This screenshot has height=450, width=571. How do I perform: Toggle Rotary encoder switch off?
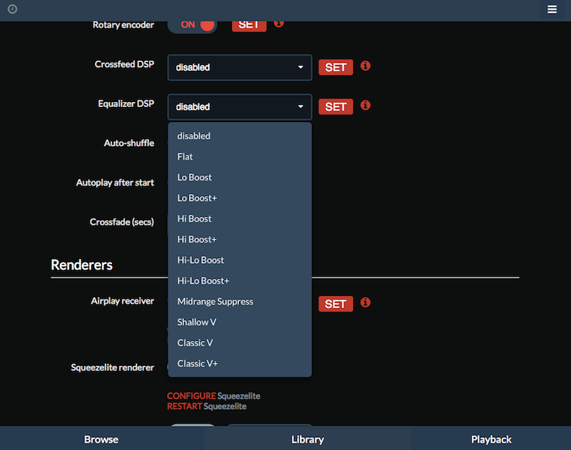(192, 26)
